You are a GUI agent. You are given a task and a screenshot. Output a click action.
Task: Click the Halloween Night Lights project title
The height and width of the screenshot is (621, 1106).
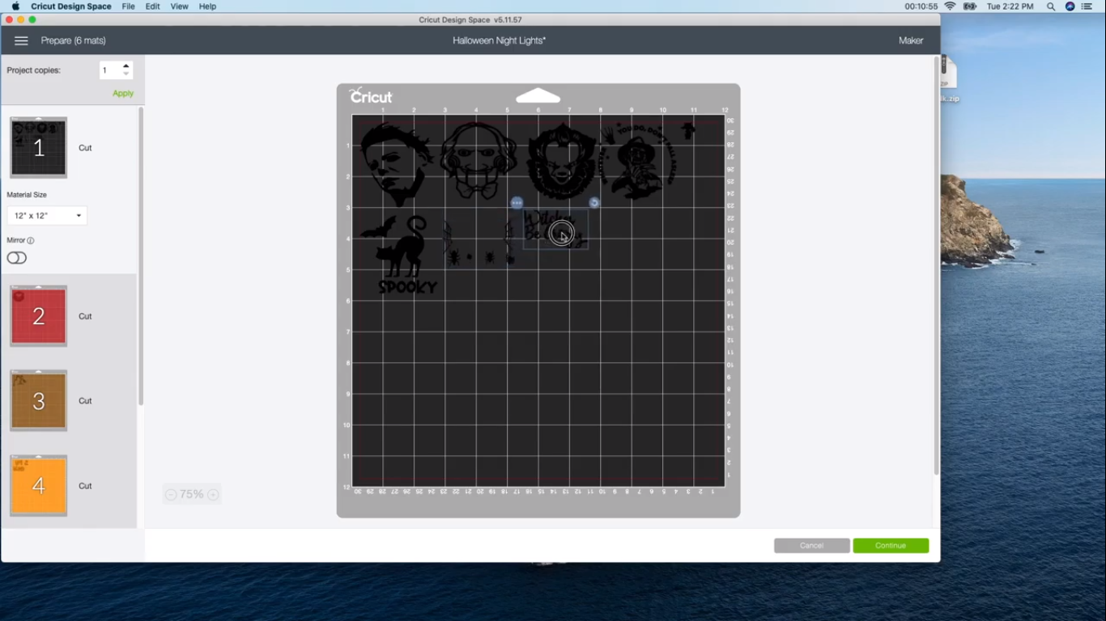pos(499,40)
